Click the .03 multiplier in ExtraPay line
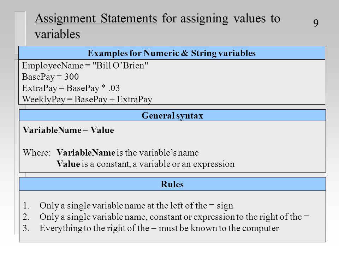 (114, 88)
